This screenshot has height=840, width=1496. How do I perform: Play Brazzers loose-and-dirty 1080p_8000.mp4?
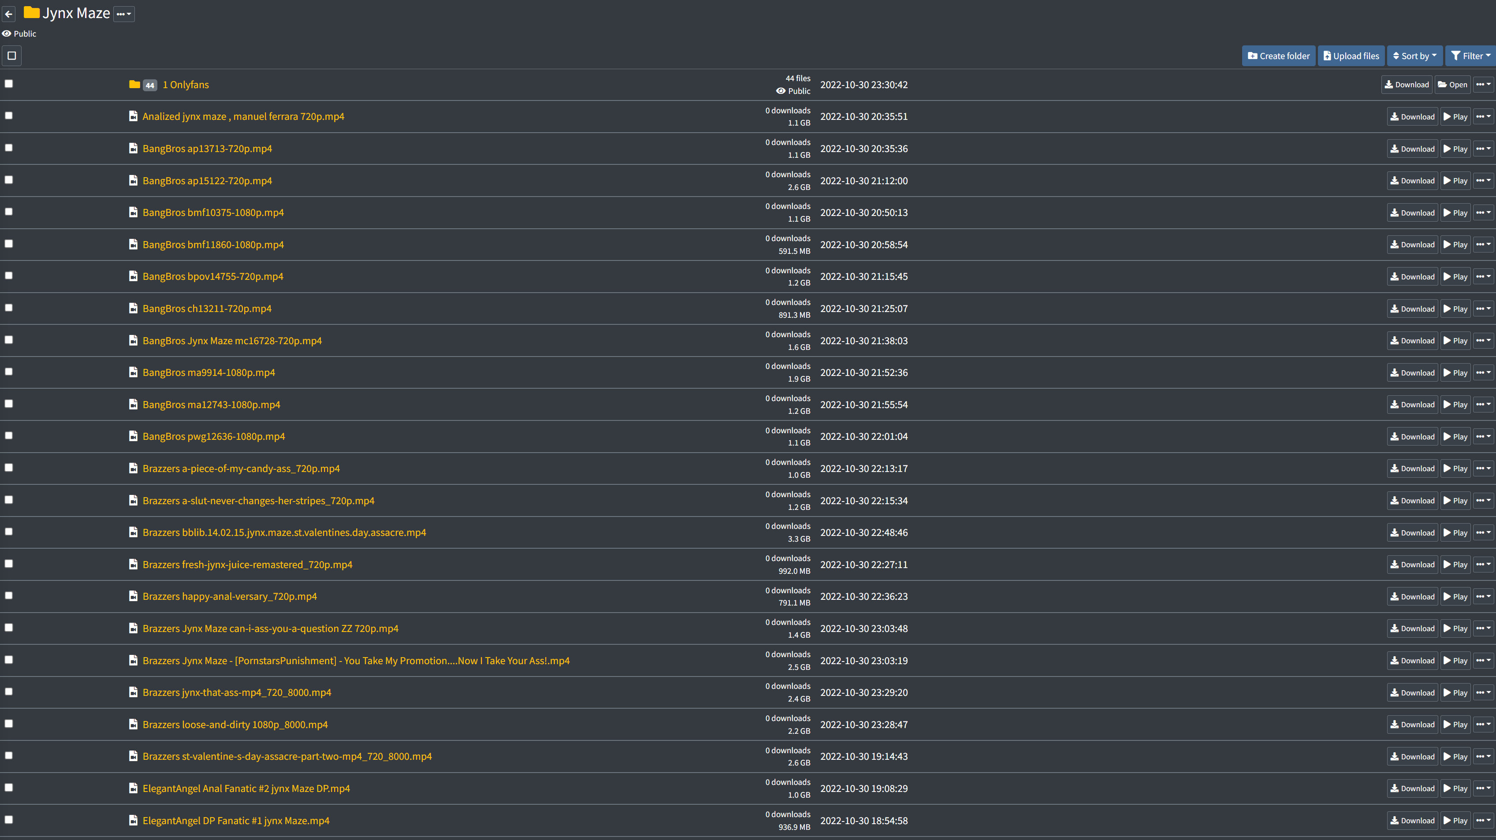pos(1455,725)
